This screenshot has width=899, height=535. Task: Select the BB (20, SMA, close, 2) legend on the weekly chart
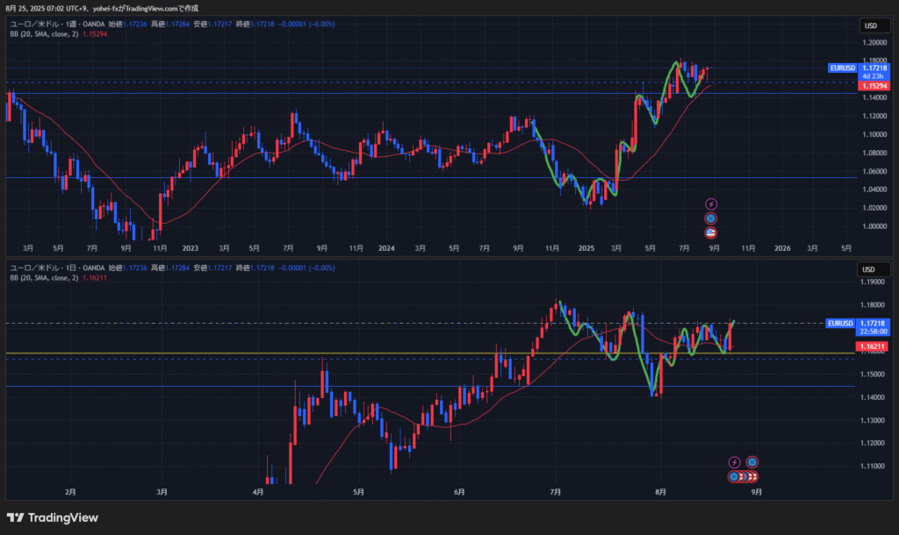coord(44,34)
